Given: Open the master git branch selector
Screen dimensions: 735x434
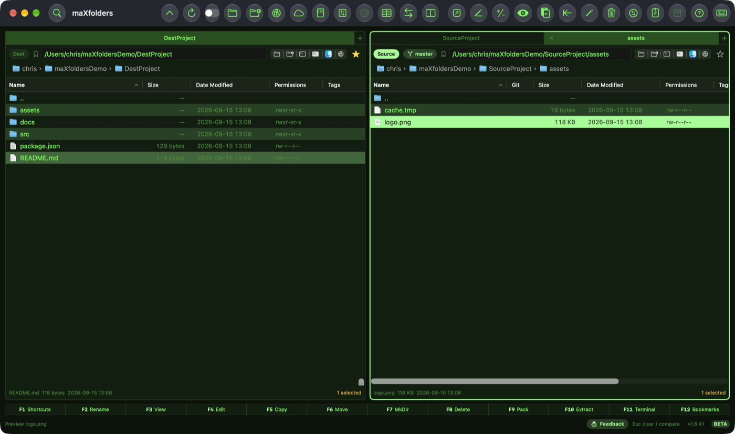Looking at the screenshot, I should tap(420, 54).
